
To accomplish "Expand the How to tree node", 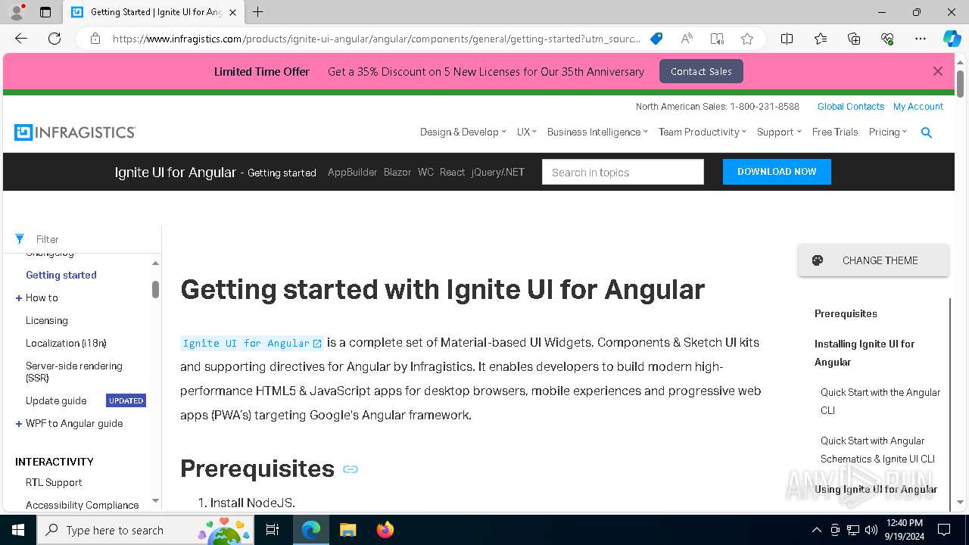I will (x=19, y=298).
